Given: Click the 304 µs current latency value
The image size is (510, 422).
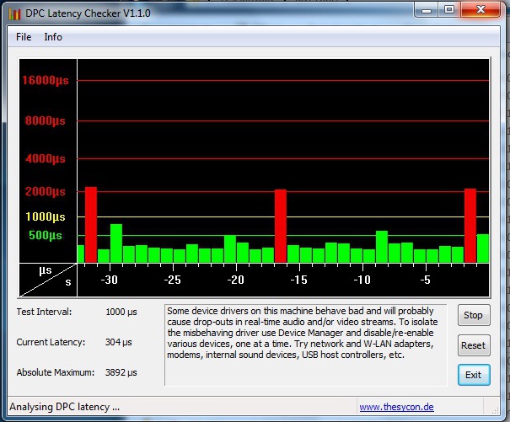Looking at the screenshot, I should 119,342.
